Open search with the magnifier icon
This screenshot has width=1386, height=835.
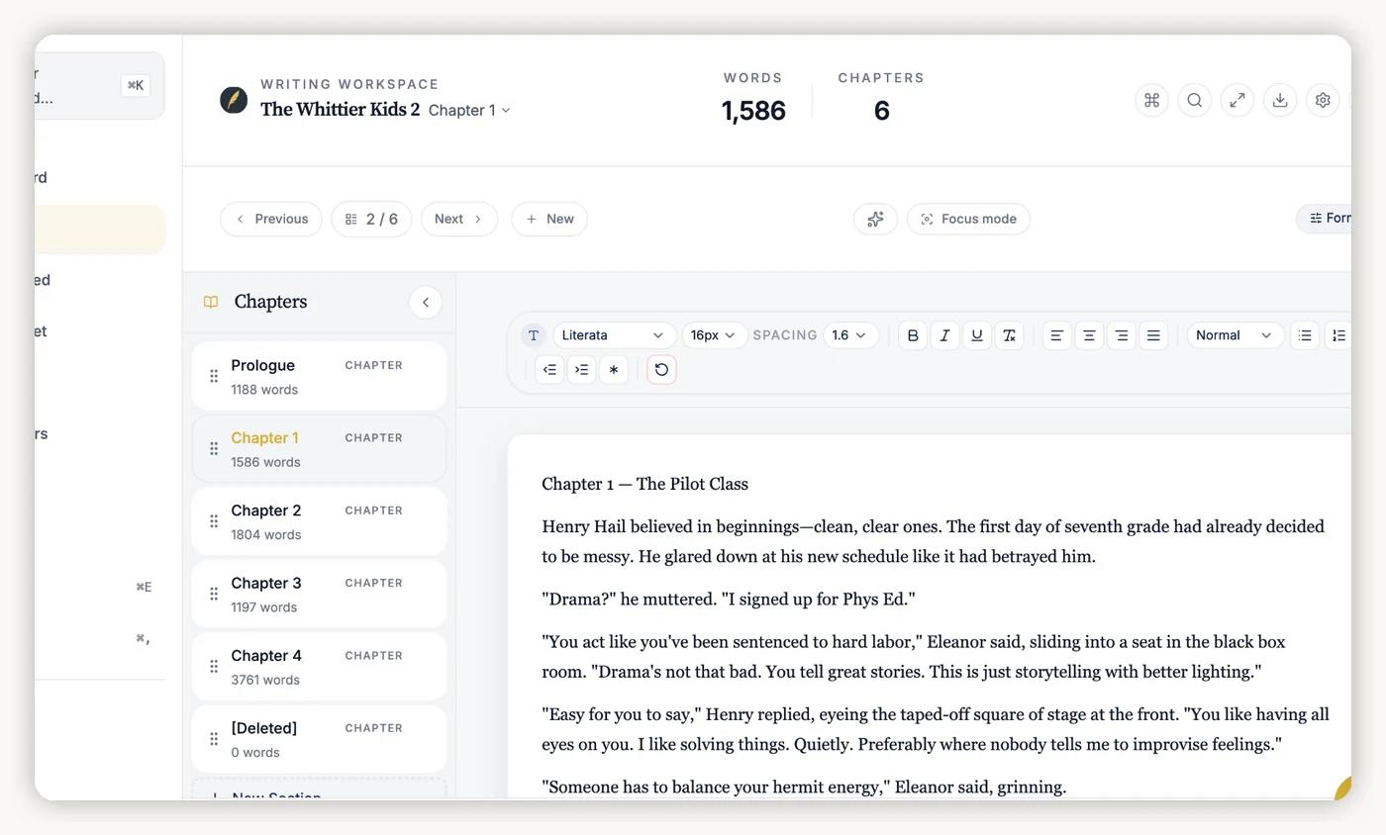click(1194, 100)
